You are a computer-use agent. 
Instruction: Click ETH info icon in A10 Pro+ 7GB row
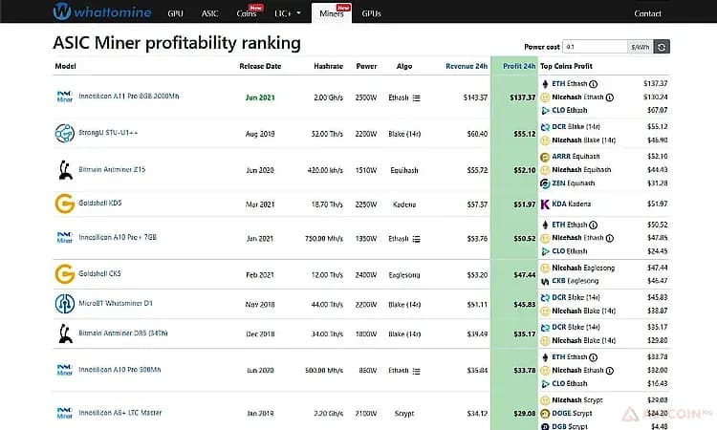593,225
